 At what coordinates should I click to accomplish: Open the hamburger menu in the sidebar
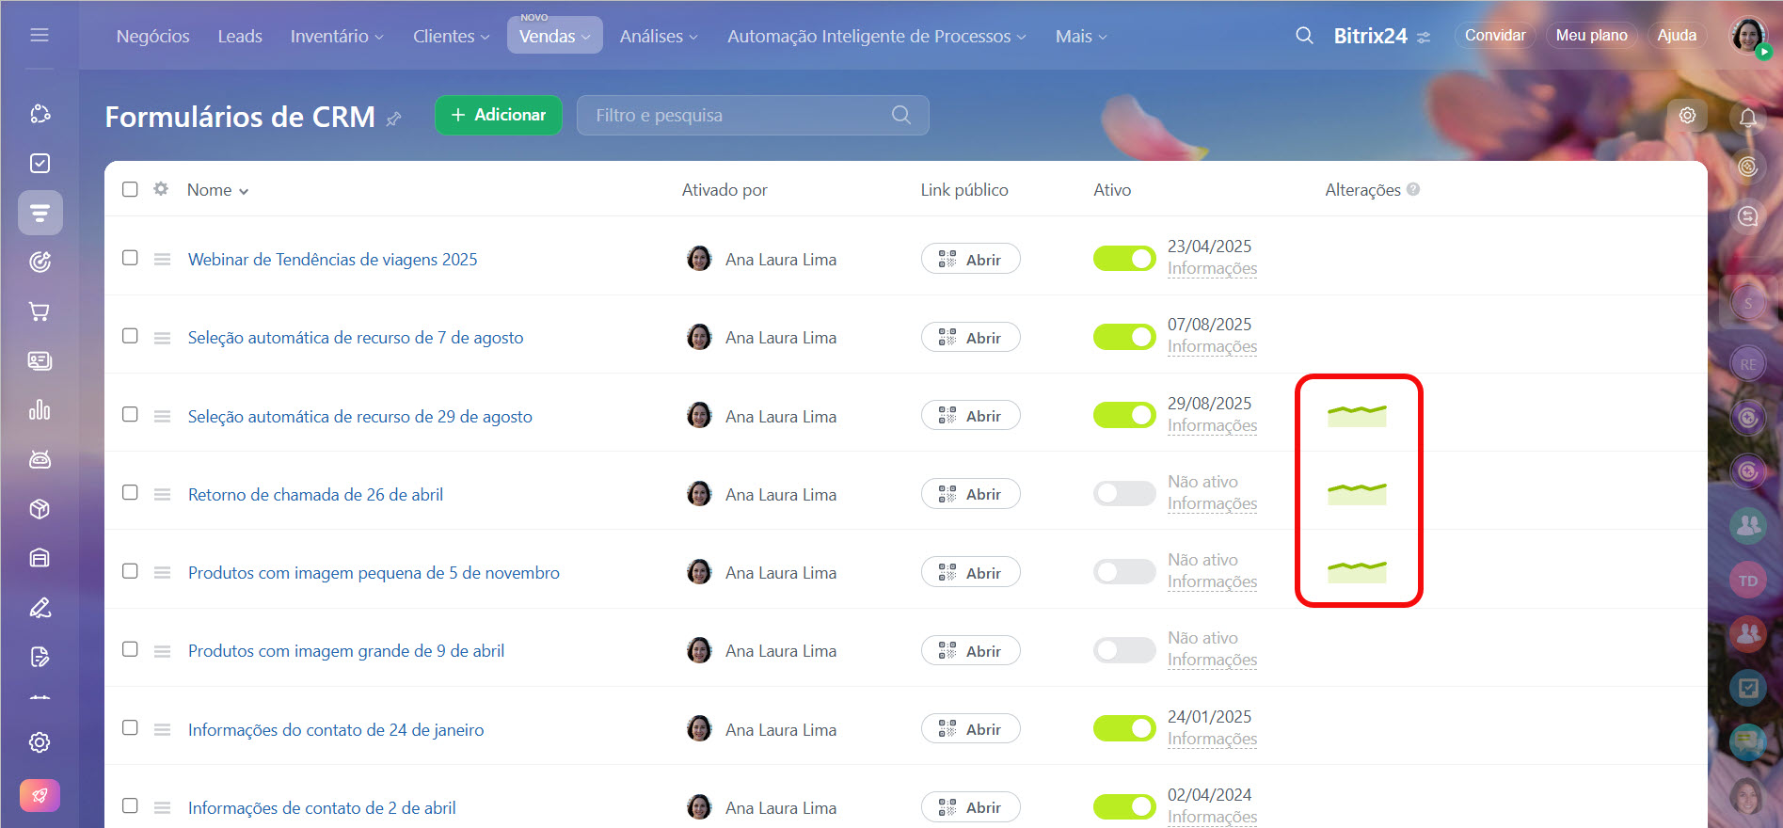40,35
